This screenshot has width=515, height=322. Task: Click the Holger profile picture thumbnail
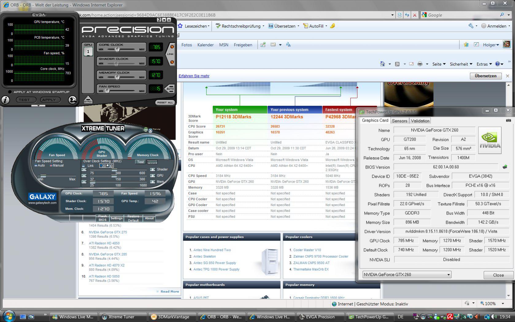pyautogui.click(x=506, y=45)
